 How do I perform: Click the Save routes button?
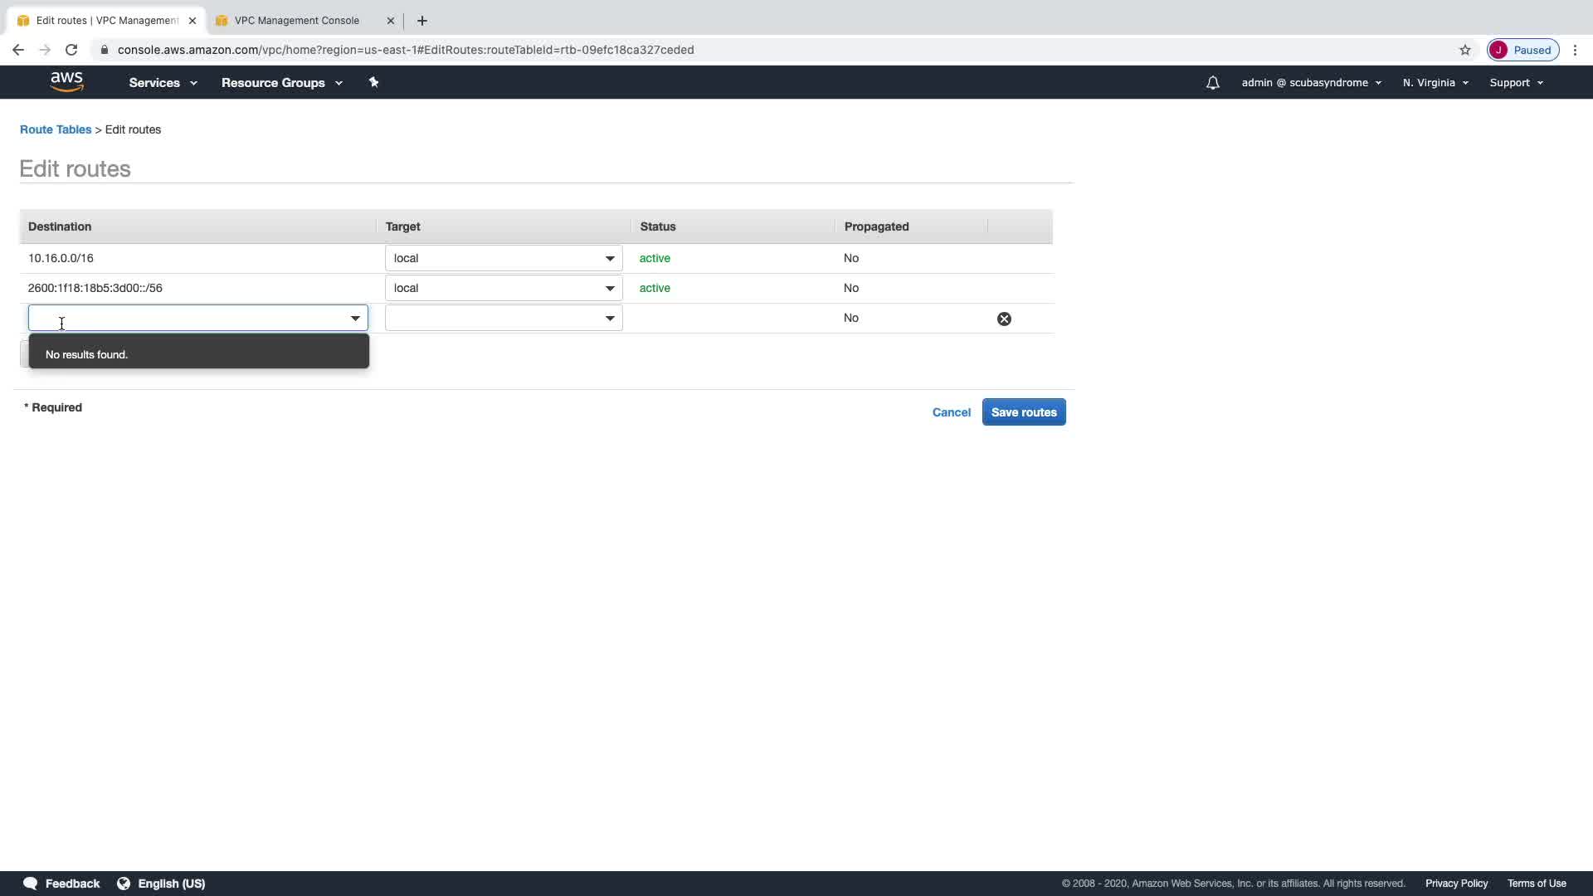coord(1023,412)
